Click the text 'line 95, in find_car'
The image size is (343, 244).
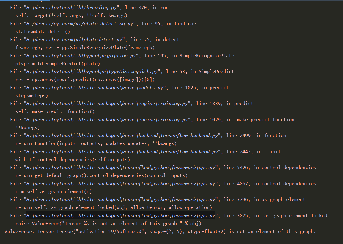(x=168, y=24)
